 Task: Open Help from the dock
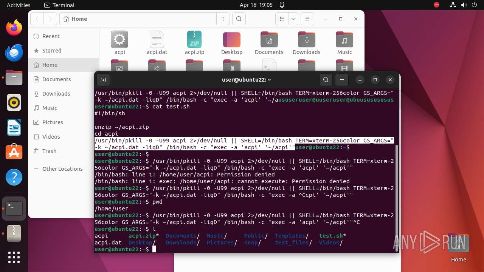14,177
